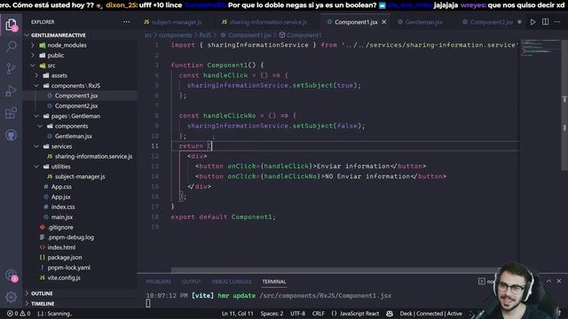The width and height of the screenshot is (568, 319).
Task: Click the Spaces: 2 indentation setting
Action: 272,314
